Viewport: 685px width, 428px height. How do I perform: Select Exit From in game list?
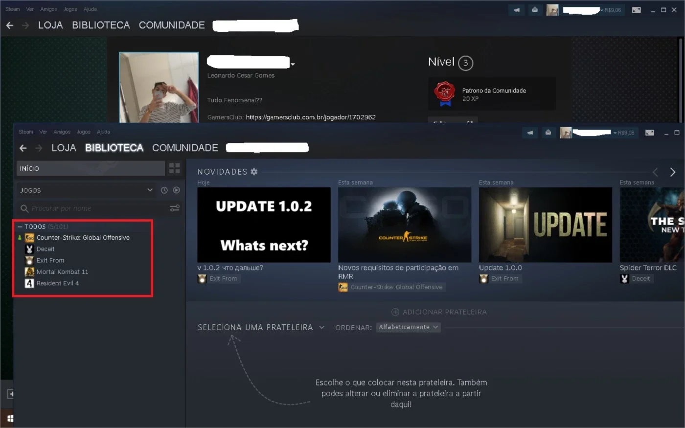[50, 261]
